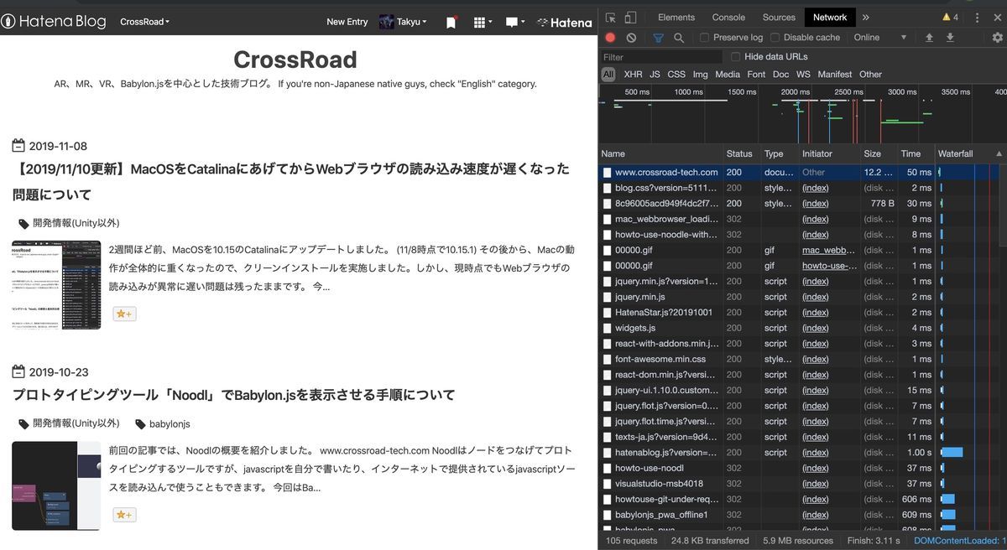Open the Hatena bookmark notifications icon

pyautogui.click(x=451, y=23)
